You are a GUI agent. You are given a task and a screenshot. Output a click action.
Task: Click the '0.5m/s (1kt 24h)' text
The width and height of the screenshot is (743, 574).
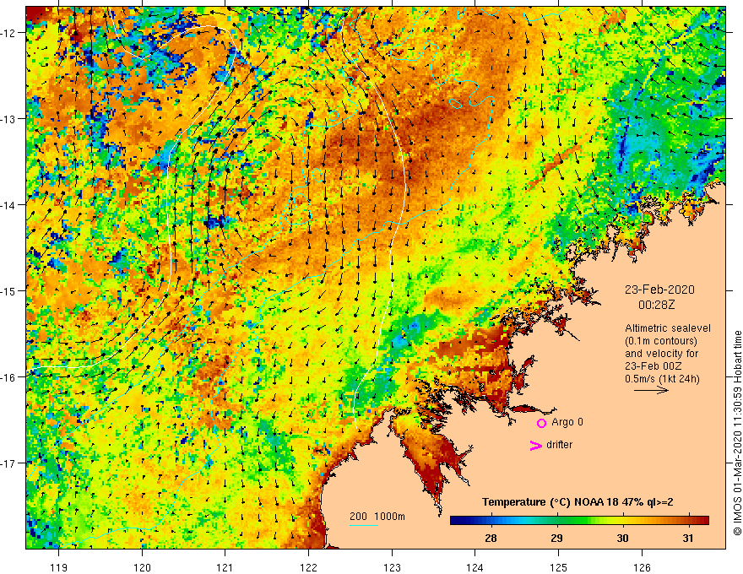coord(662,379)
